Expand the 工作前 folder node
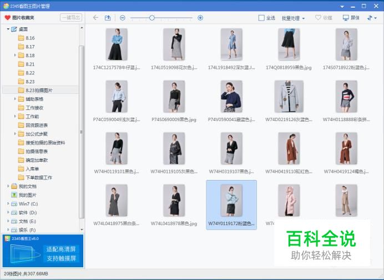 [x=15, y=117]
